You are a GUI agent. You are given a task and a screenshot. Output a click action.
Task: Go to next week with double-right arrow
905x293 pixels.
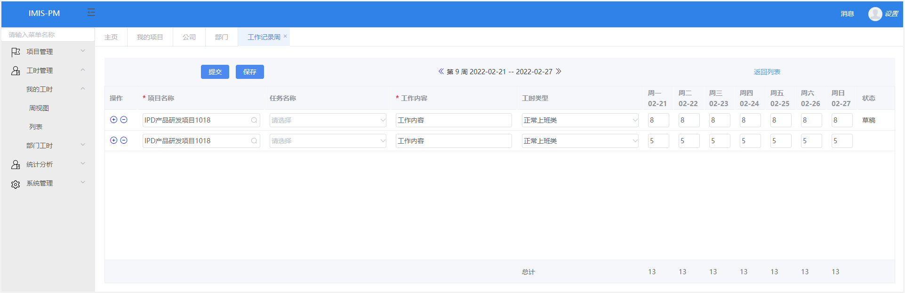(559, 71)
